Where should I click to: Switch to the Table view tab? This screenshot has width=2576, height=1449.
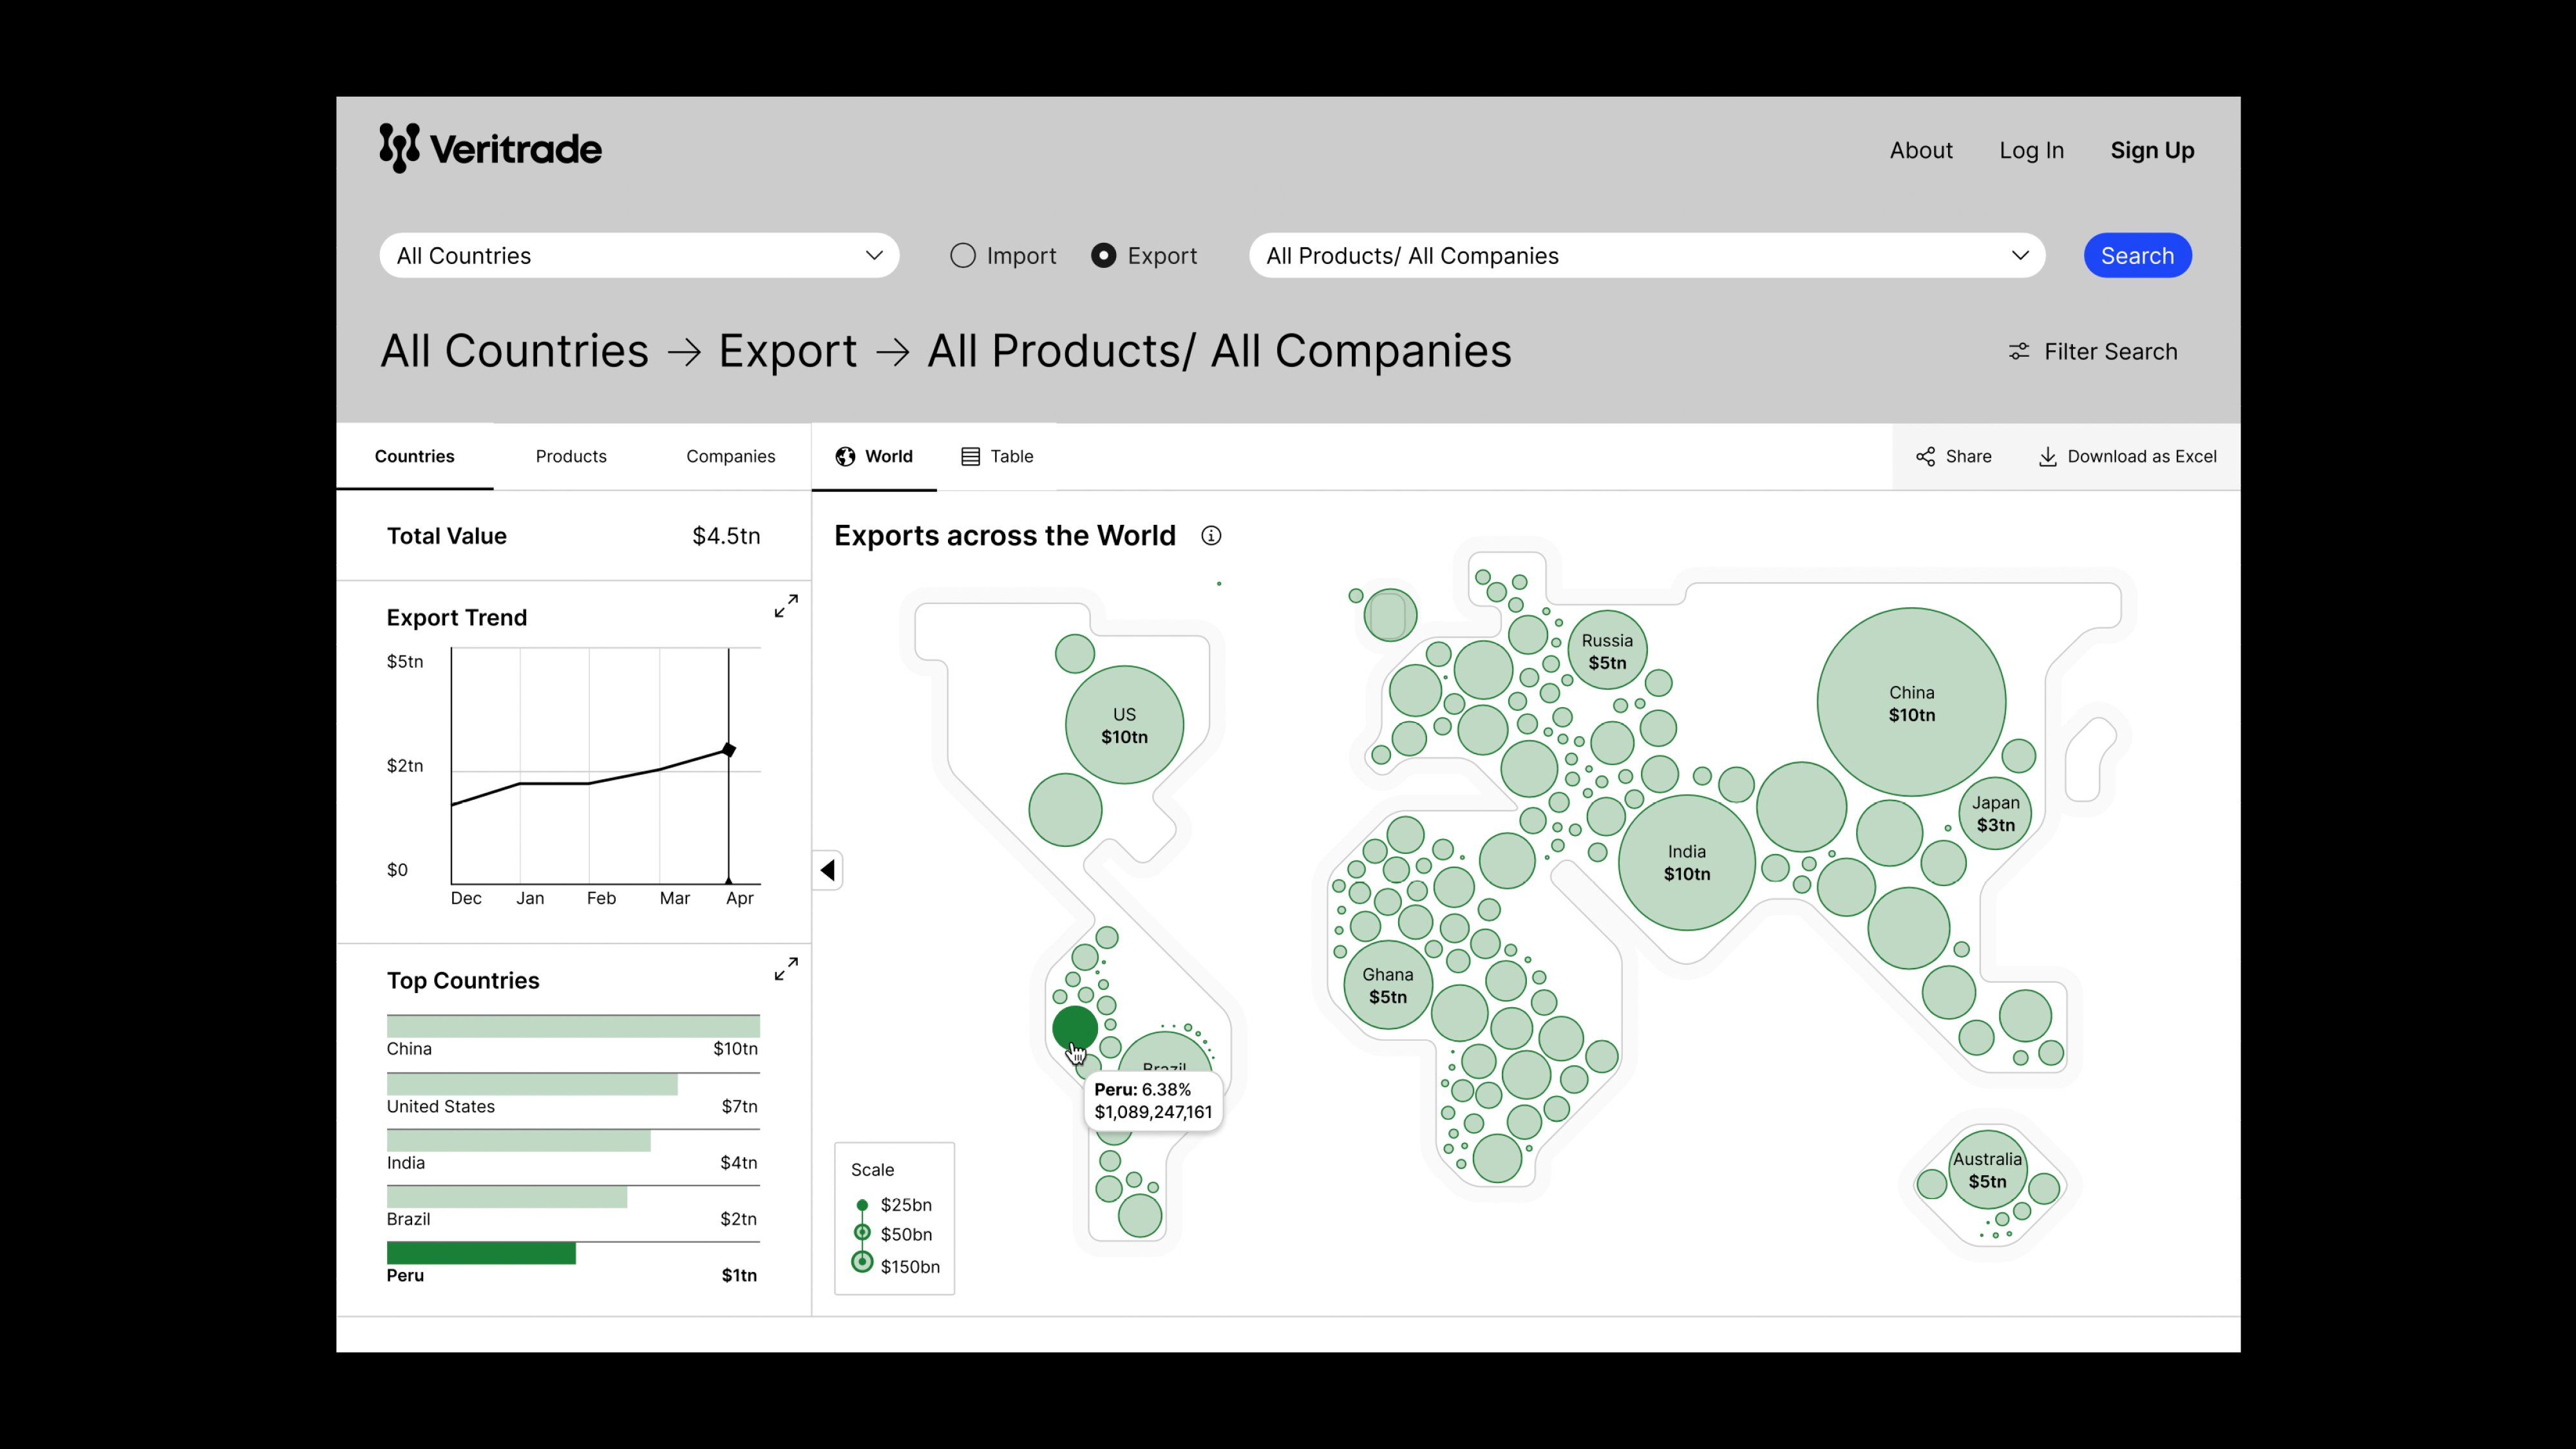click(x=997, y=457)
